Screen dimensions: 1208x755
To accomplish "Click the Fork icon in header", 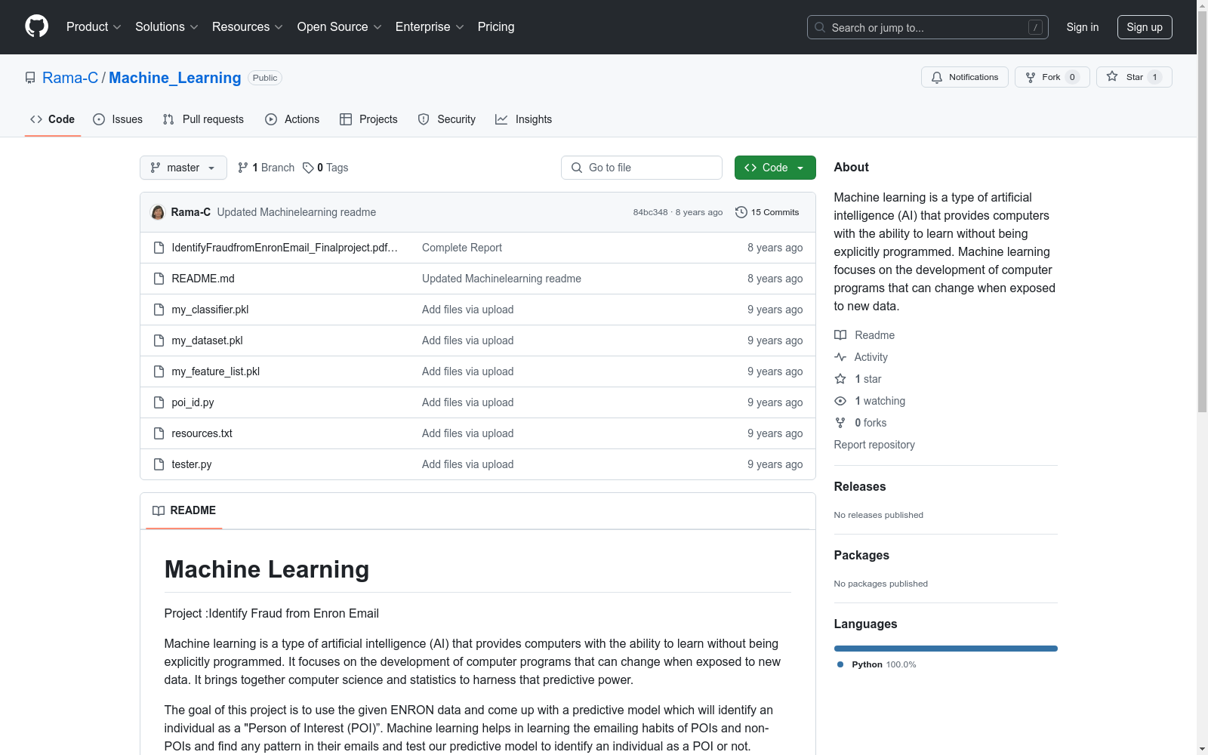I will (1031, 77).
